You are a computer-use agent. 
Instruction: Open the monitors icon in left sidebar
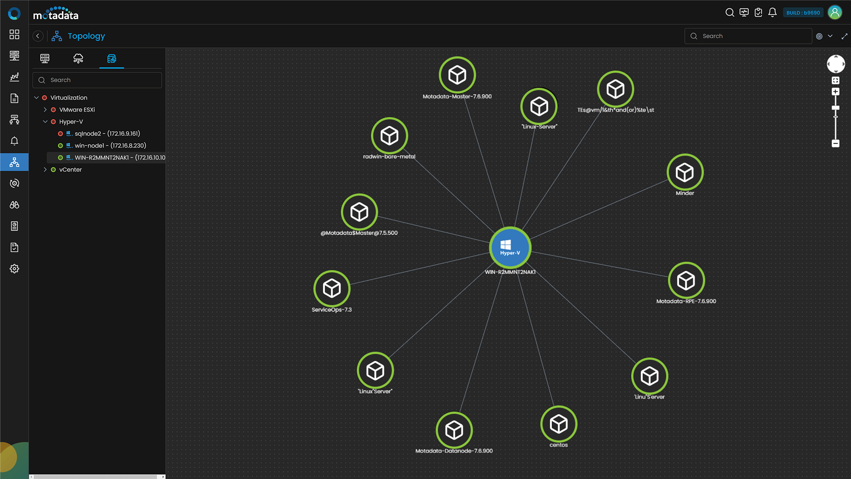[14, 55]
